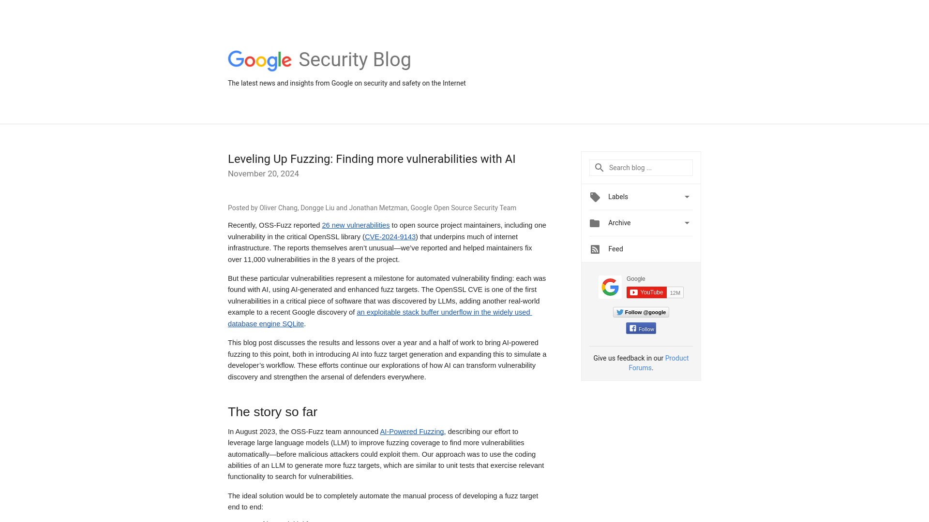Viewport: 929px width, 522px height.
Task: Click the SQLite stack buffer underflow link
Action: pyautogui.click(x=380, y=318)
